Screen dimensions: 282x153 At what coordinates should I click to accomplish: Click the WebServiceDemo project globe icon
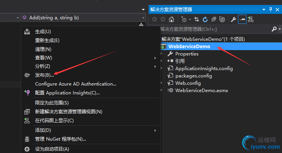(163, 47)
